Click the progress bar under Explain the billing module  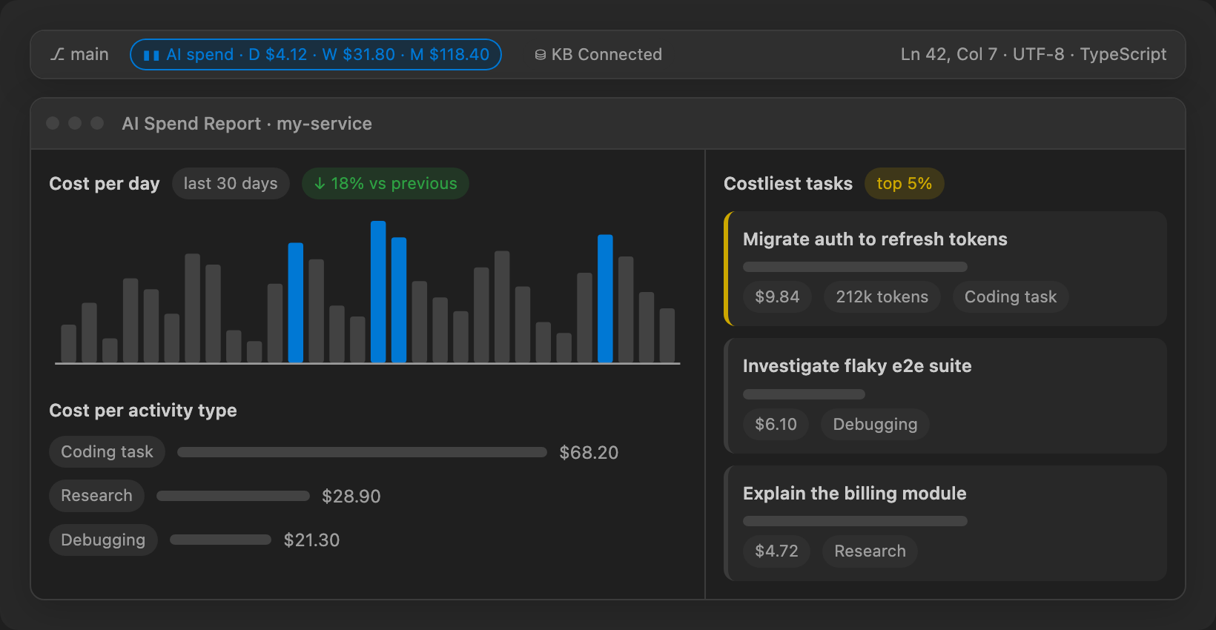click(x=855, y=521)
